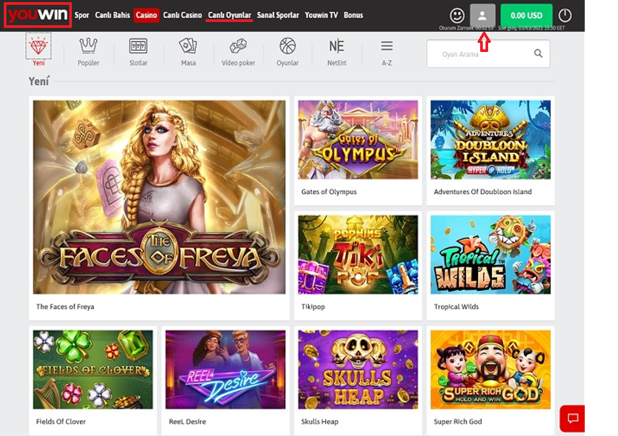Open the user account profile icon
This screenshot has width=618, height=436.
tap(482, 16)
